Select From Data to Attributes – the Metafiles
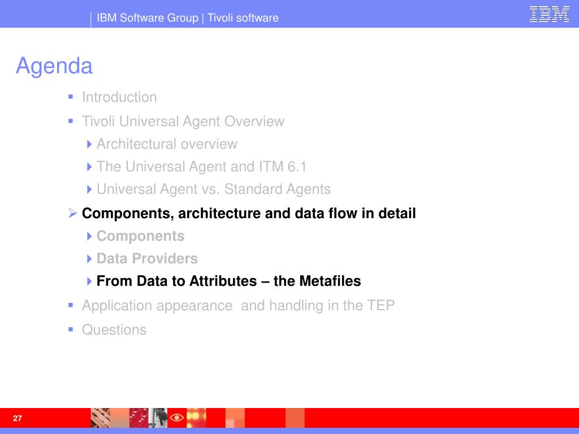The height and width of the screenshot is (434, 579). pos(228,281)
